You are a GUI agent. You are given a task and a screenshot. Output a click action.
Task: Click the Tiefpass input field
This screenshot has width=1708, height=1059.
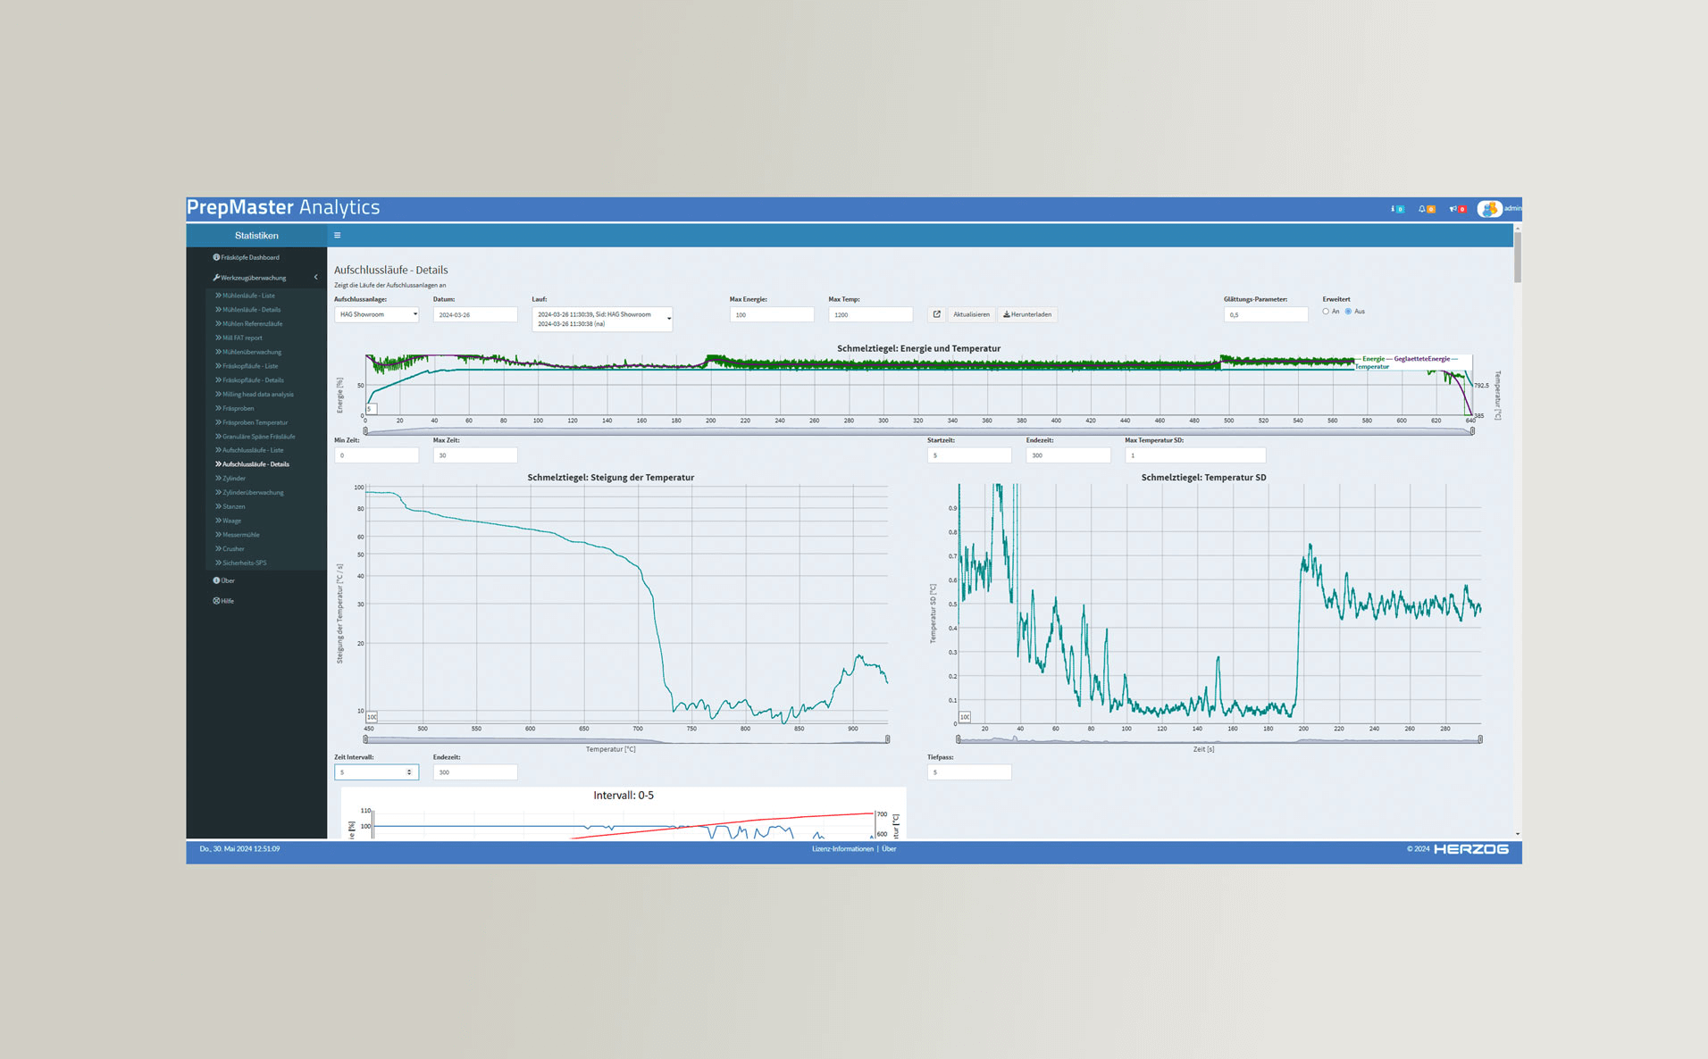(969, 772)
